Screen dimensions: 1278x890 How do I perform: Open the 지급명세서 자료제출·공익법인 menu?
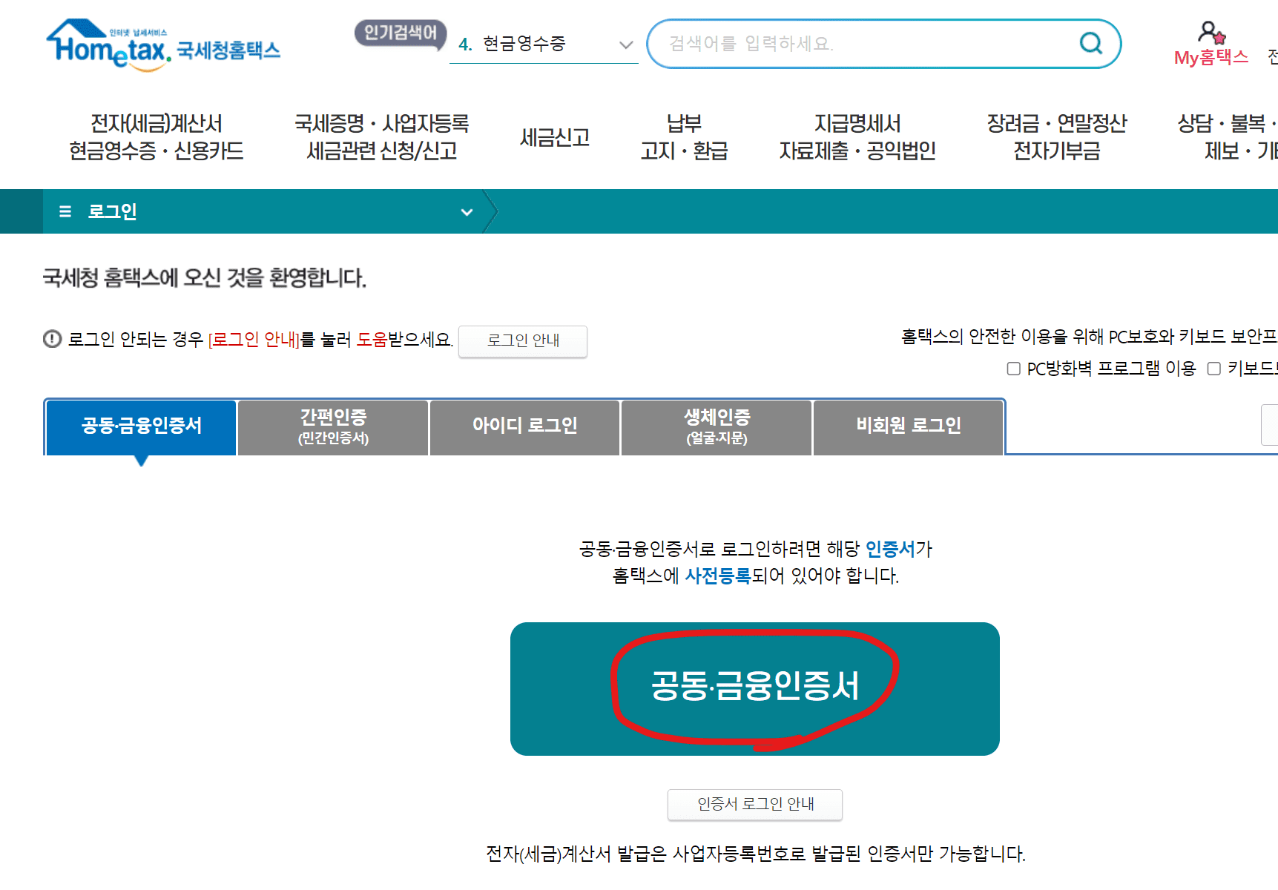click(x=857, y=137)
